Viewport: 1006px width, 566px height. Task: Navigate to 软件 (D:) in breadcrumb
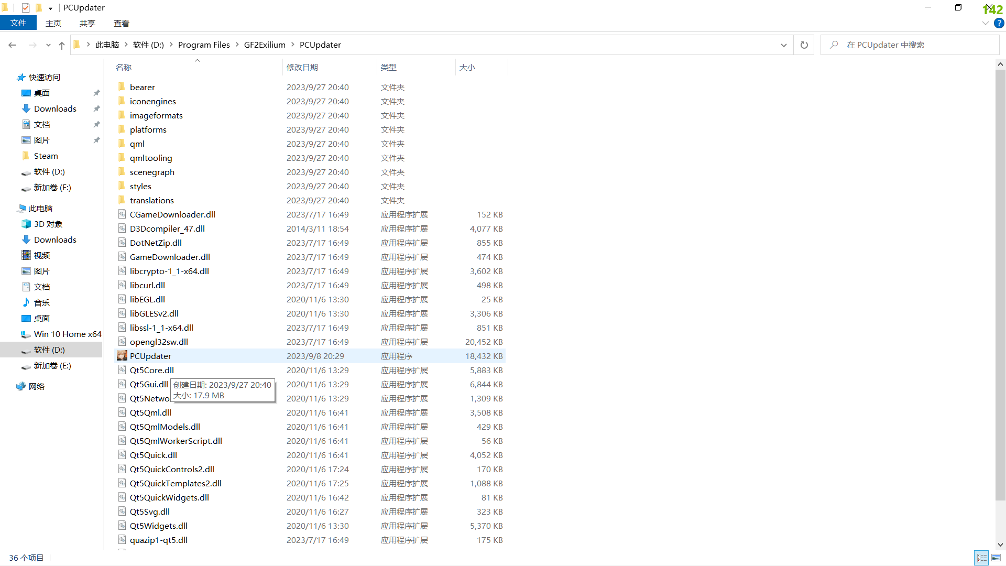click(148, 45)
